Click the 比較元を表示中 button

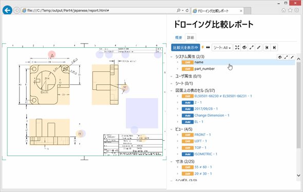(185, 48)
